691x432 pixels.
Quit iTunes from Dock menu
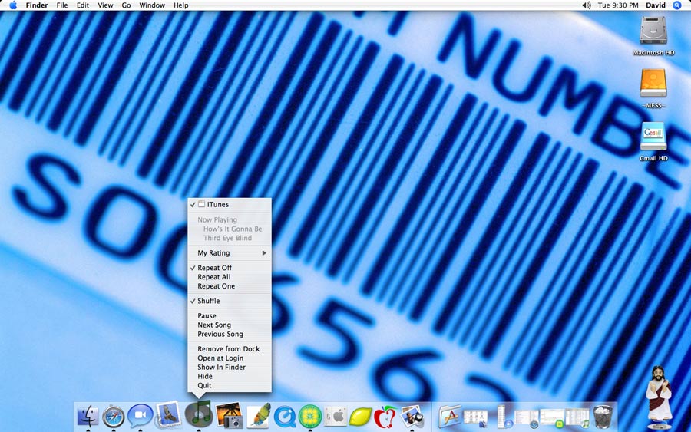click(x=230, y=385)
